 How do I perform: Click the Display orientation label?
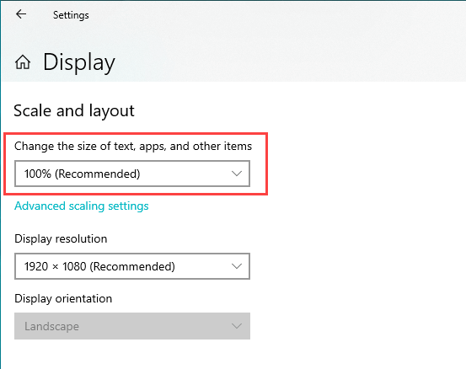[63, 298]
